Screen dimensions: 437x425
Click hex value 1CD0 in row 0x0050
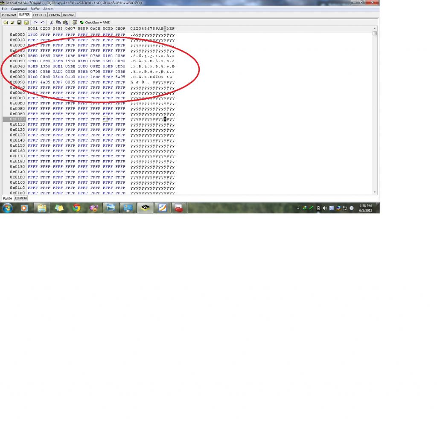32,61
